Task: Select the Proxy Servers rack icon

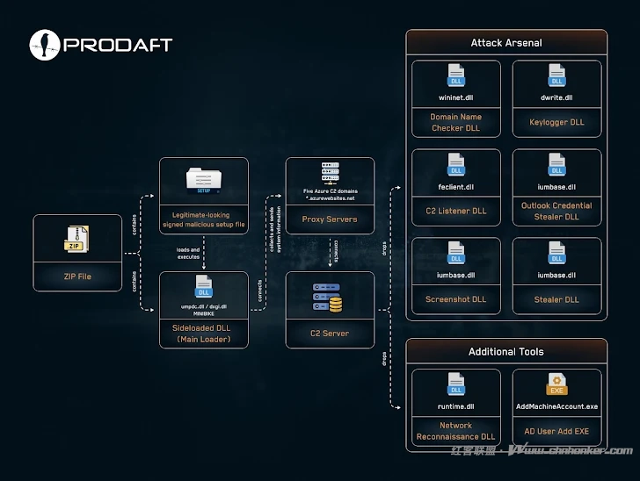Action: pyautogui.click(x=330, y=174)
